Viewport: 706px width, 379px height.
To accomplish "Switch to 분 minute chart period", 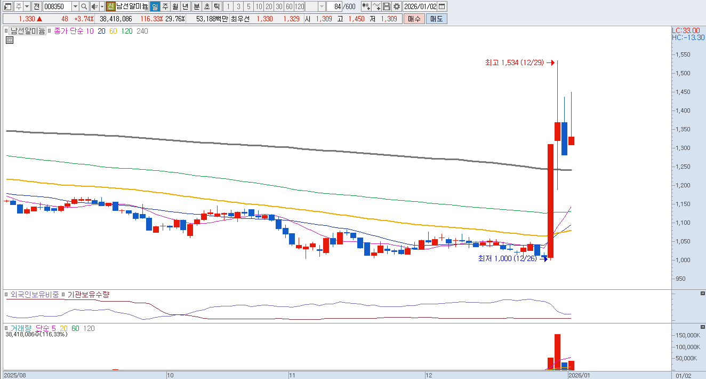I will click(x=196, y=6).
